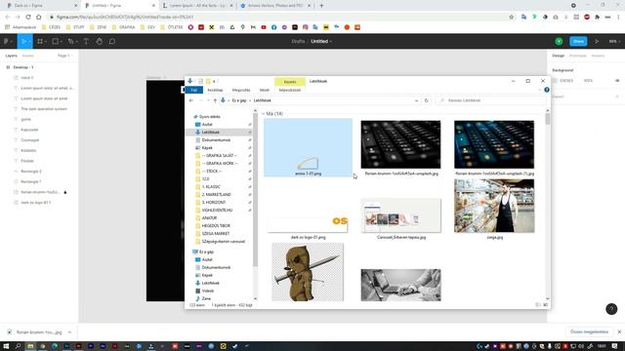
Task: Open a new browser tab
Action: [321, 6]
